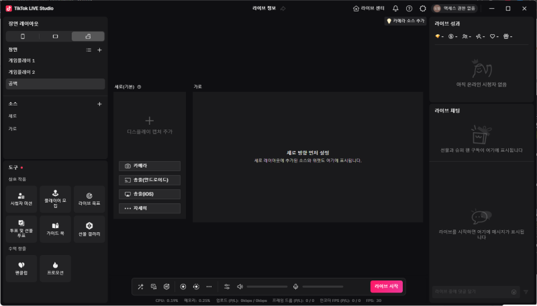Click the magic wand effects icon
The image size is (537, 306).
pos(140,287)
